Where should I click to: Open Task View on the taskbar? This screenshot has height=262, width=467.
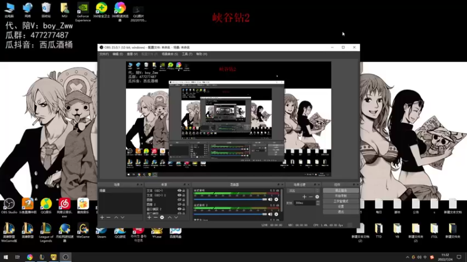tap(18, 257)
